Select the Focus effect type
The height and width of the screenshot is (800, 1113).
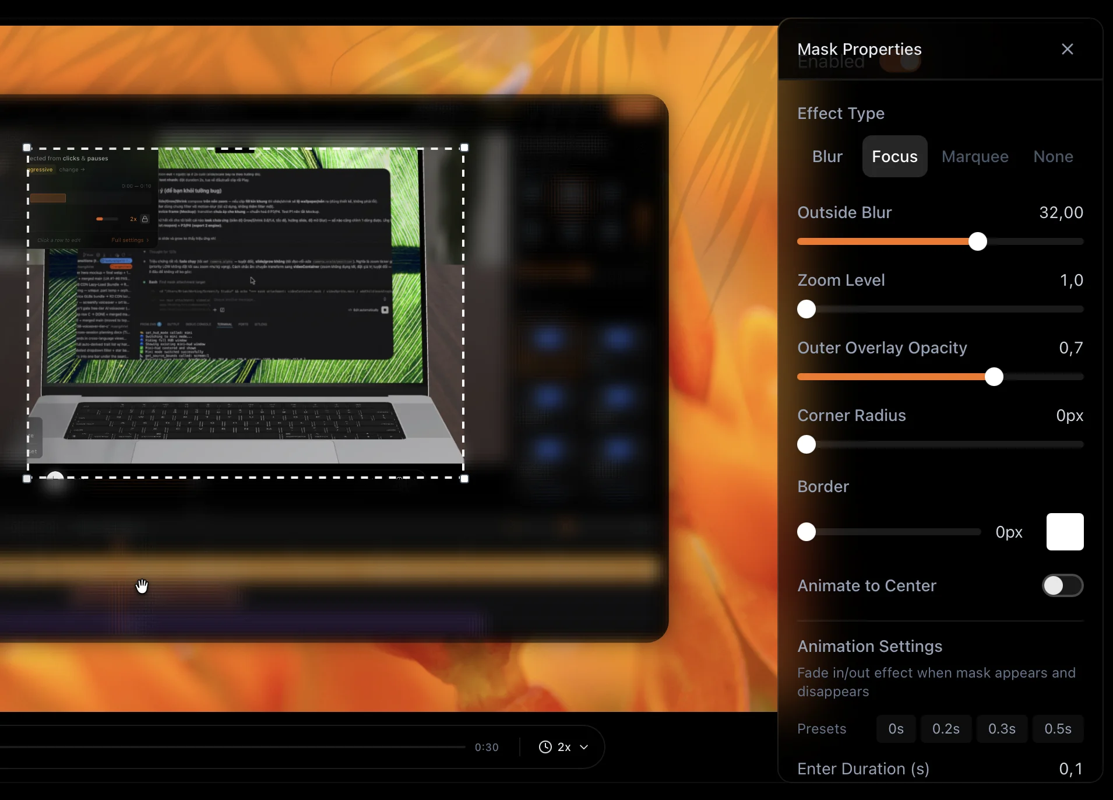pos(894,156)
